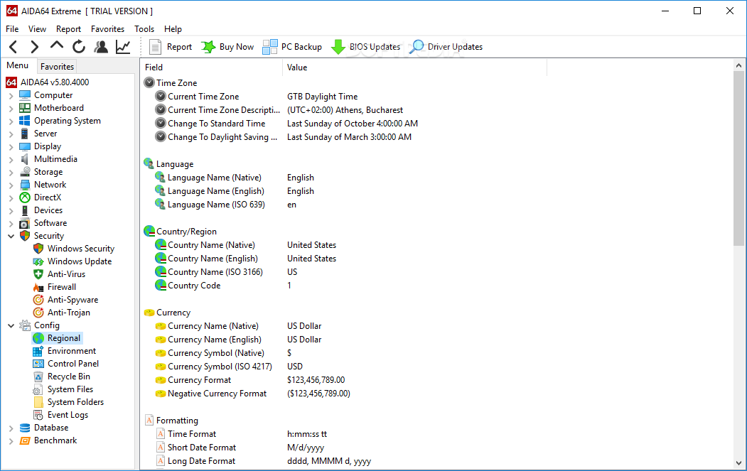747x471 pixels.
Task: Expand the Database tree node
Action: 11,428
